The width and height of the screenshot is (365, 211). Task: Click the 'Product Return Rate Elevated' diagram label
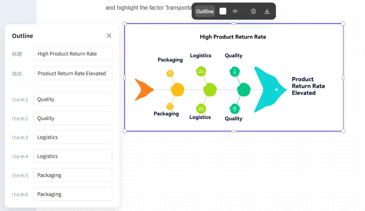click(308, 86)
